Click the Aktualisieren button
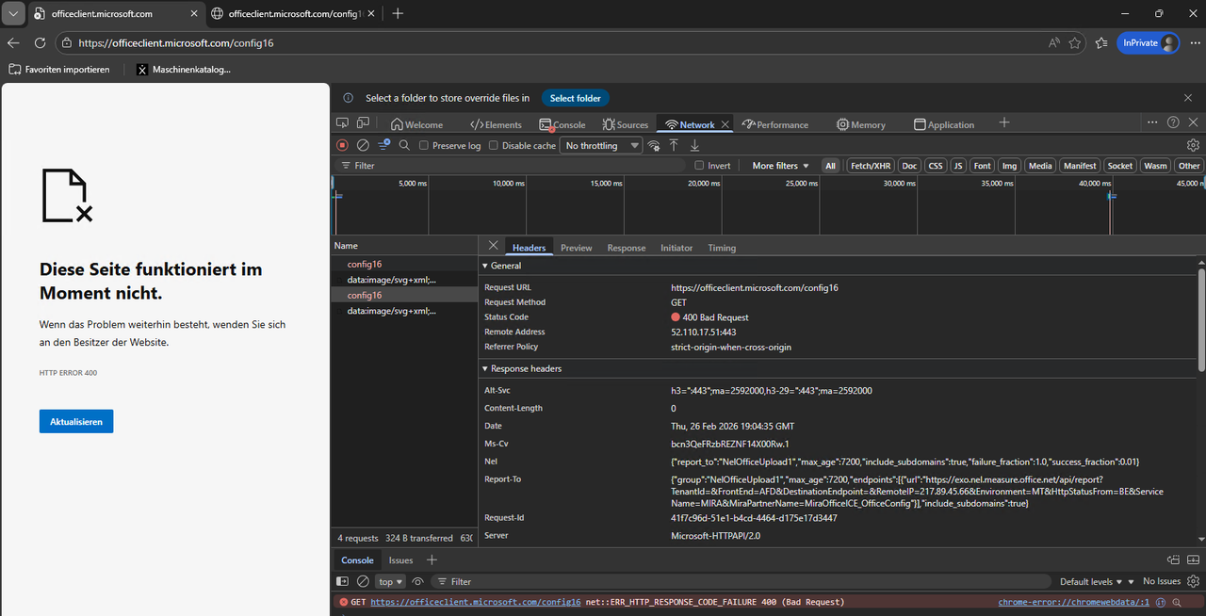 (x=76, y=421)
